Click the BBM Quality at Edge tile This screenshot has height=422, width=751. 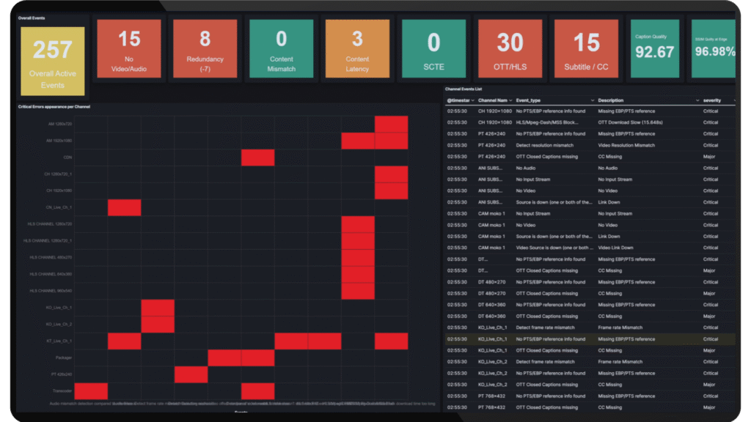pyautogui.click(x=713, y=48)
